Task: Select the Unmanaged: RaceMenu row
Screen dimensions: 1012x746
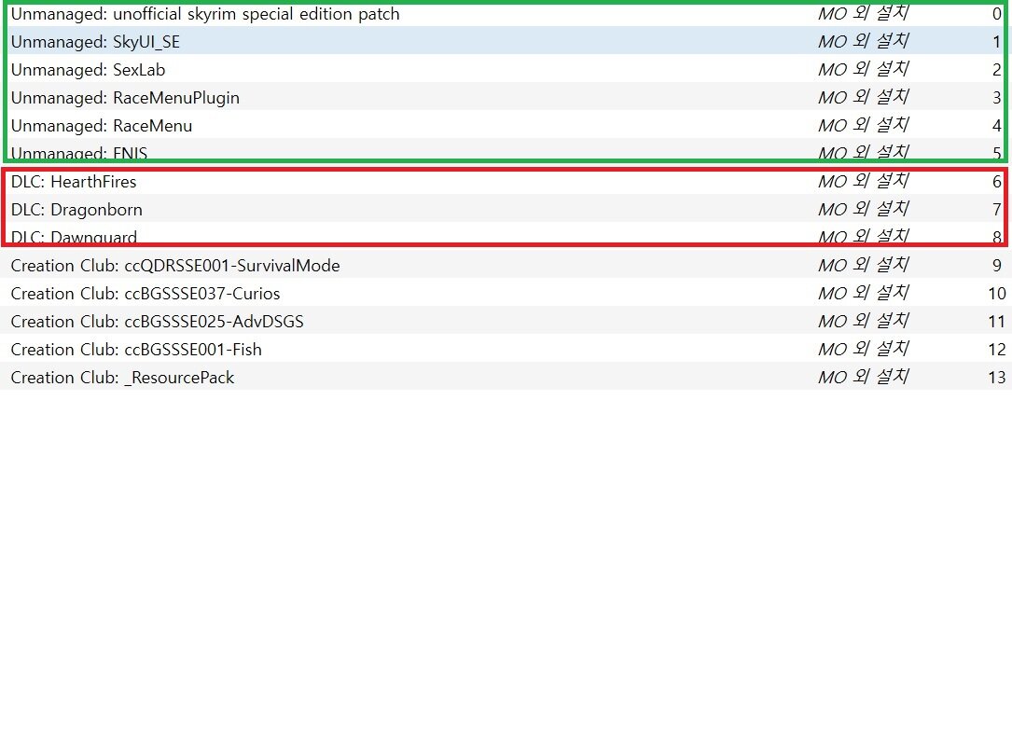Action: [x=506, y=125]
